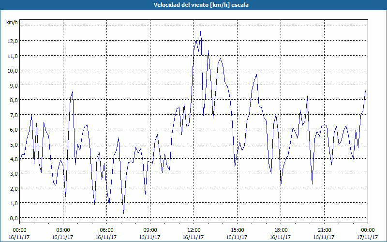
Task: Click the 'km/h' unit label
Action: (12, 22)
